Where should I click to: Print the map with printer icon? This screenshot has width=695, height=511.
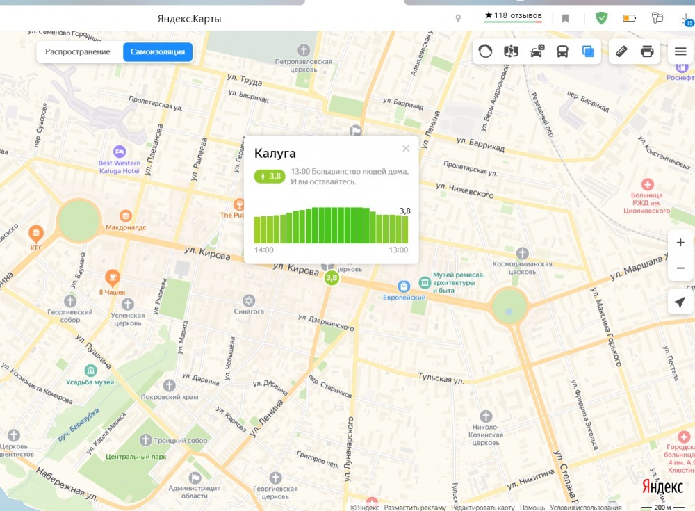tap(647, 51)
